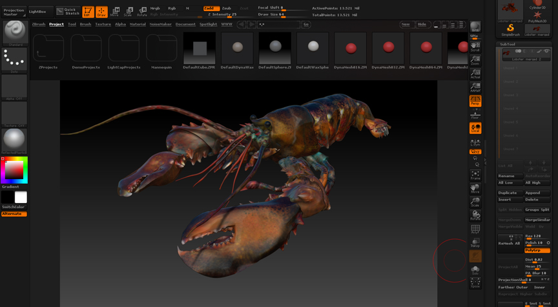This screenshot has height=307, width=558.
Task: Toggle Transp transparency mode
Action: click(x=475, y=242)
